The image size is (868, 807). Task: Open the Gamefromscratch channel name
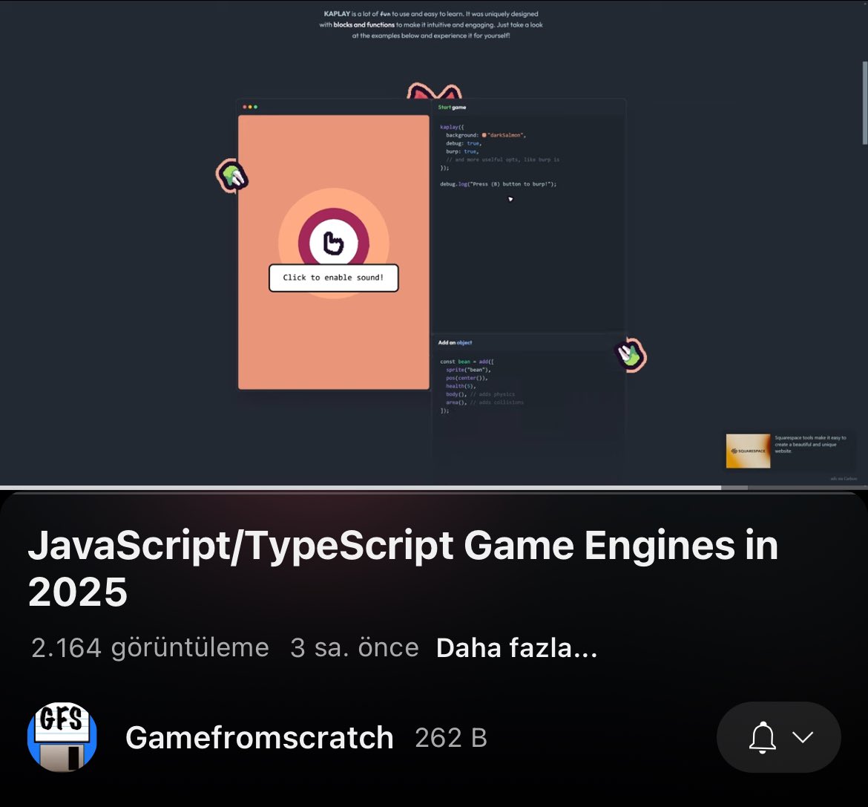[259, 738]
